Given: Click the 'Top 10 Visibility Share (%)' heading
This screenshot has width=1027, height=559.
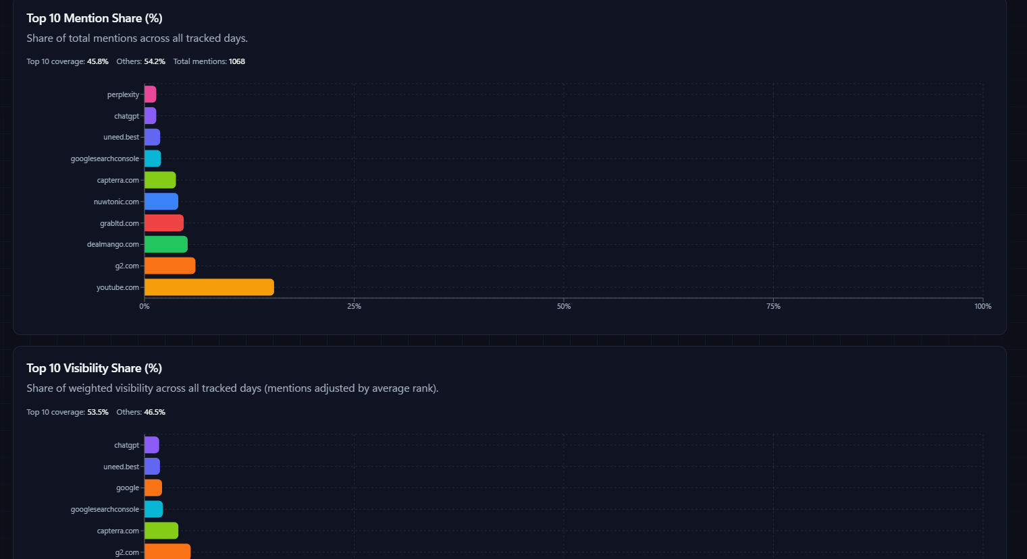Looking at the screenshot, I should 95,368.
